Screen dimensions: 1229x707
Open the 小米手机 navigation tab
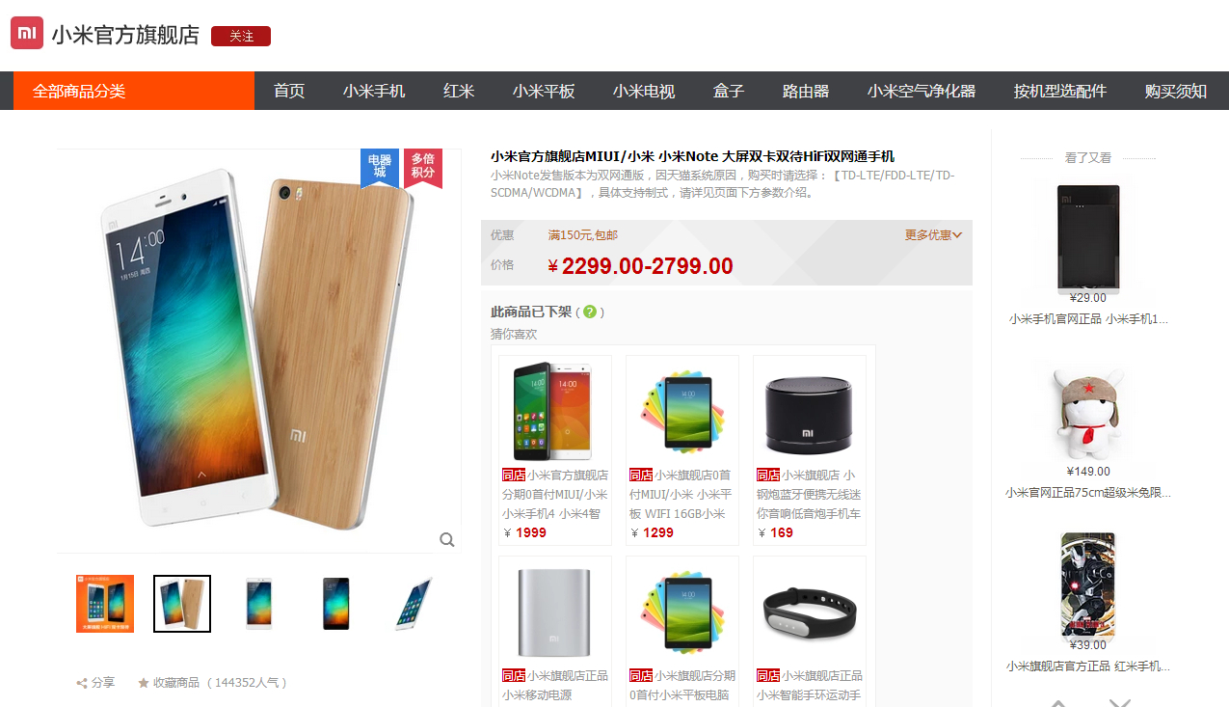click(374, 91)
